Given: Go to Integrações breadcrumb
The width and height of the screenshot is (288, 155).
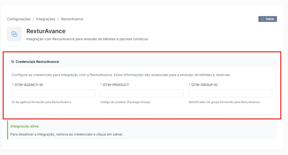Looking at the screenshot, I should pos(46,19).
